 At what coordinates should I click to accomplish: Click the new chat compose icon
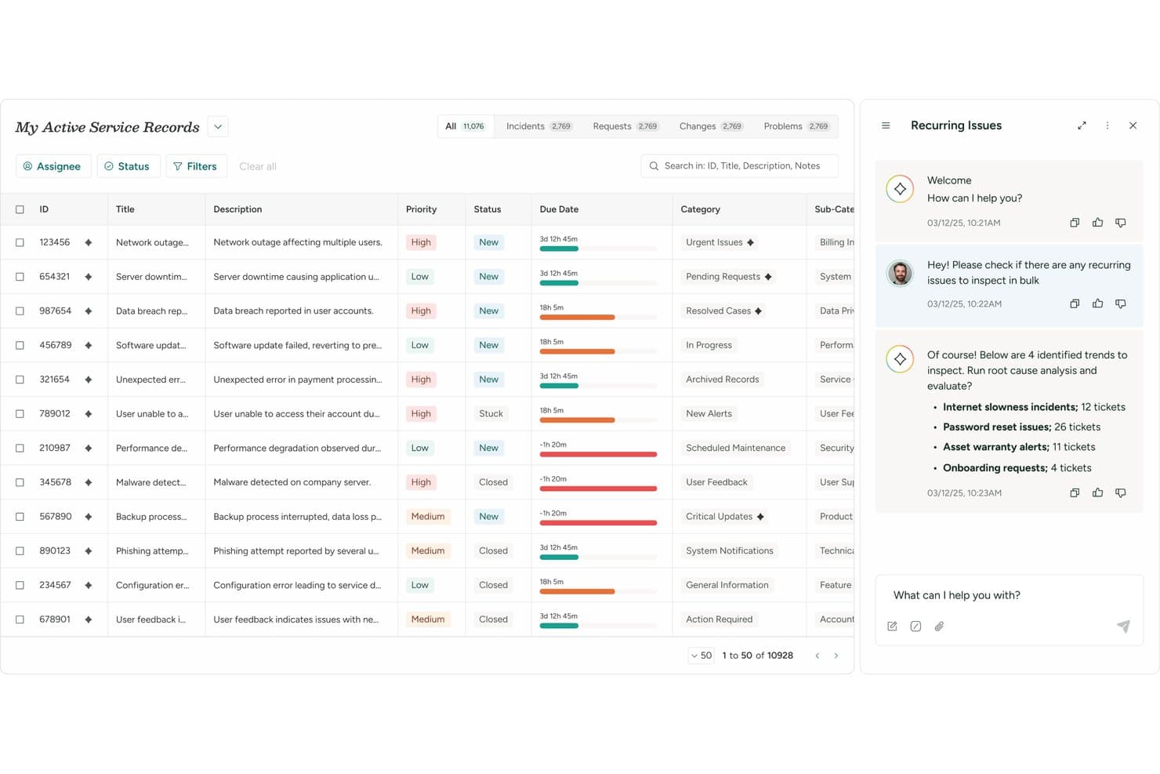pyautogui.click(x=892, y=626)
